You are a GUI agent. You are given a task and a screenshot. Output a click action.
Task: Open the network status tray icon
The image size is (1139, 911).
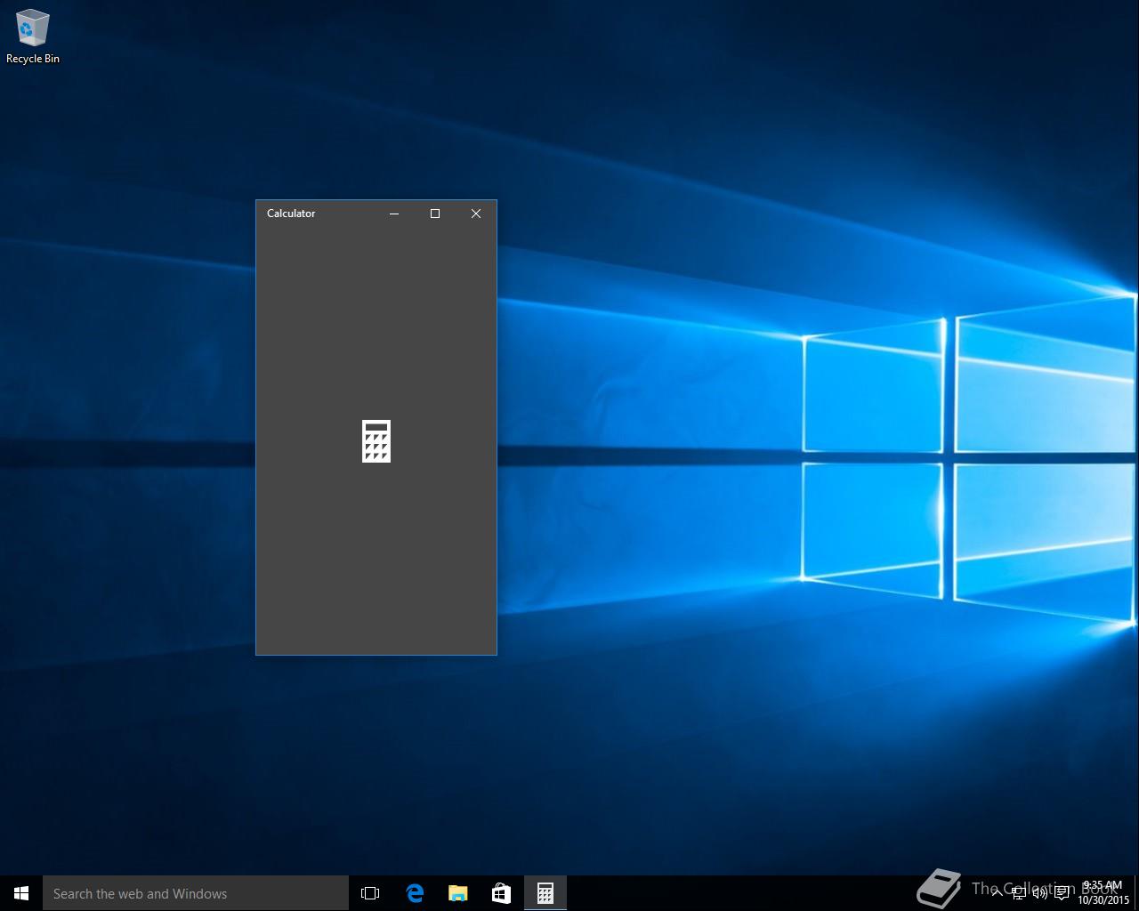coord(1018,893)
